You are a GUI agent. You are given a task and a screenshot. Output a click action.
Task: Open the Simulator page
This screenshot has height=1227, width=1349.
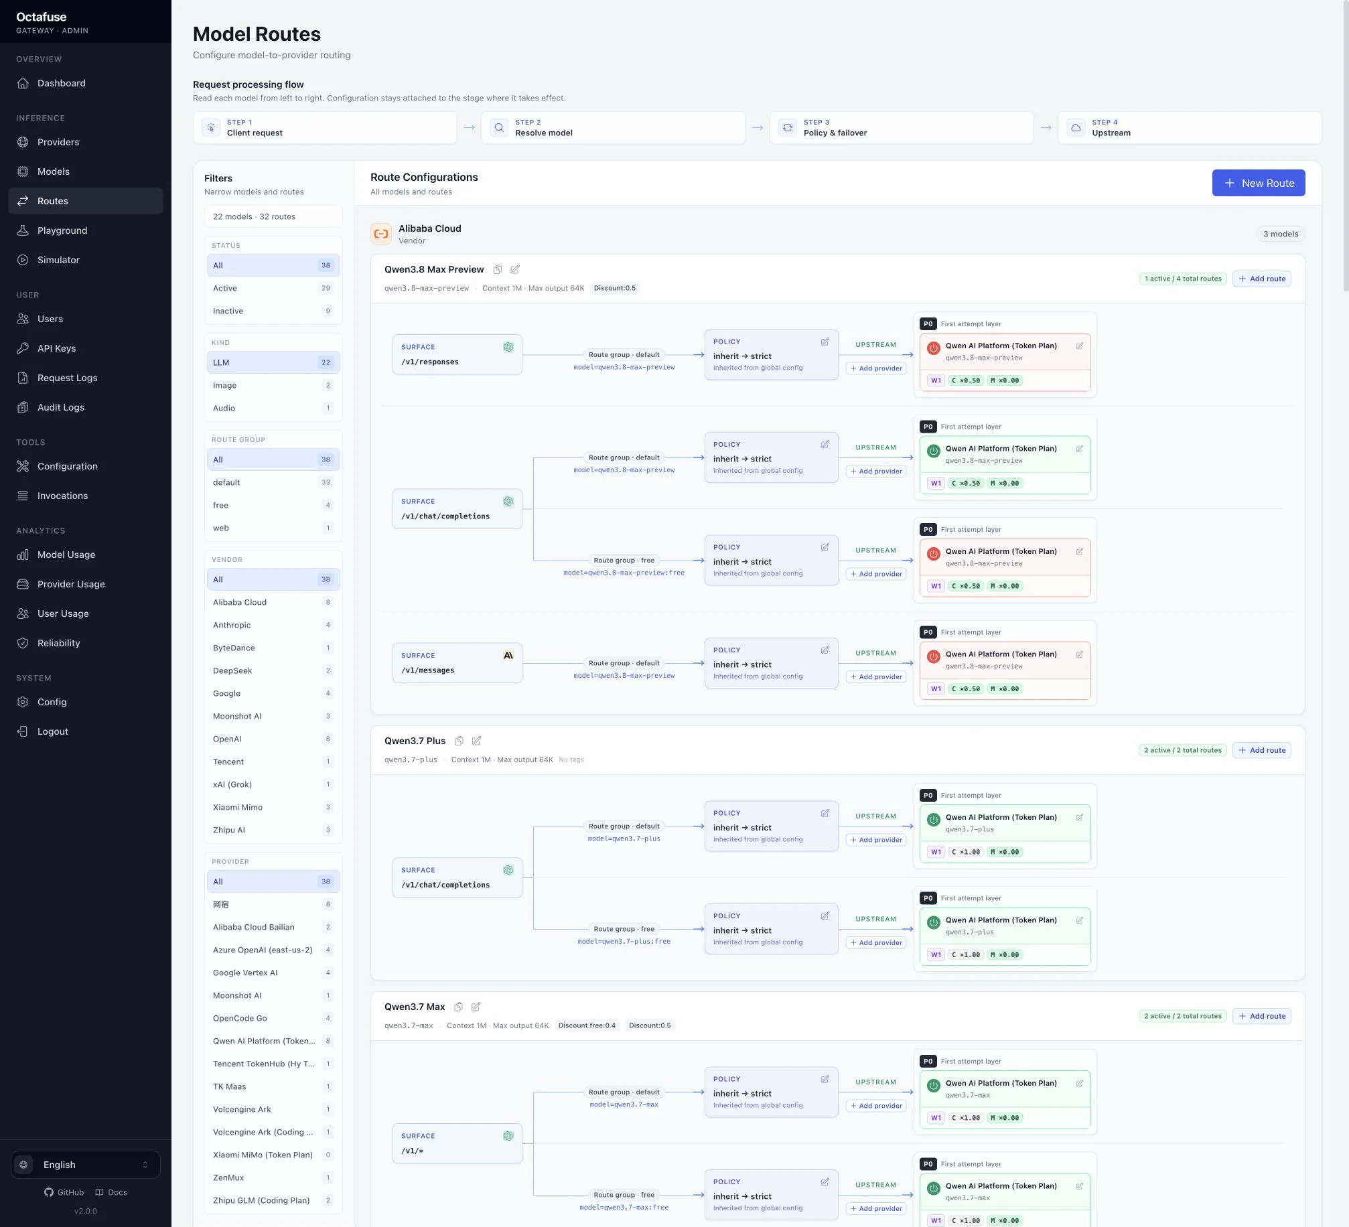click(86, 260)
